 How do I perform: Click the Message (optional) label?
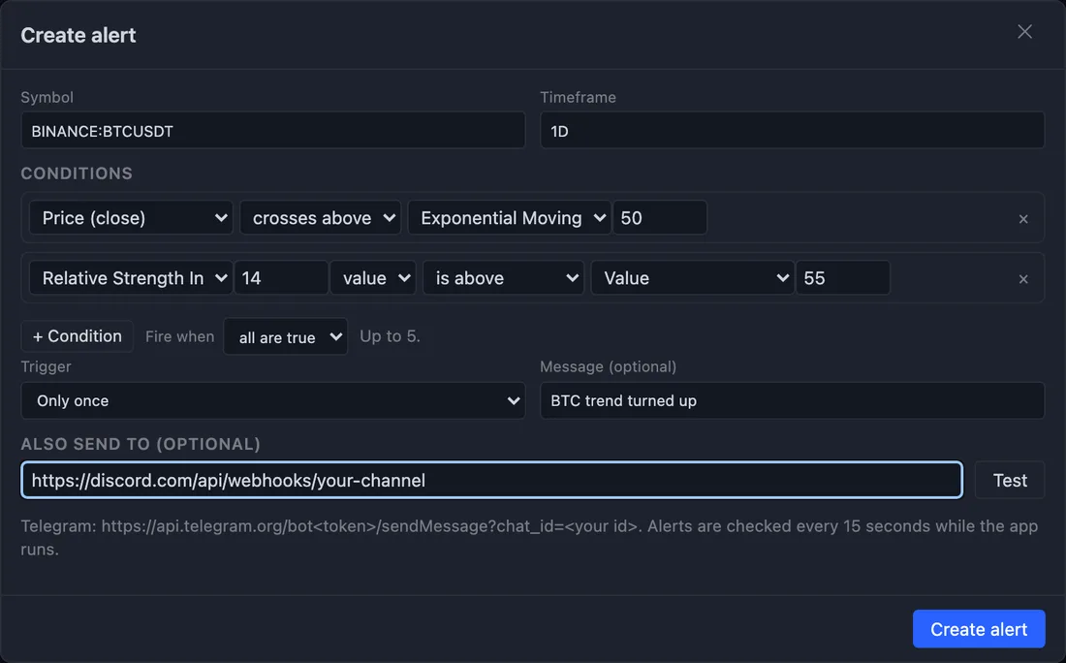(x=609, y=366)
